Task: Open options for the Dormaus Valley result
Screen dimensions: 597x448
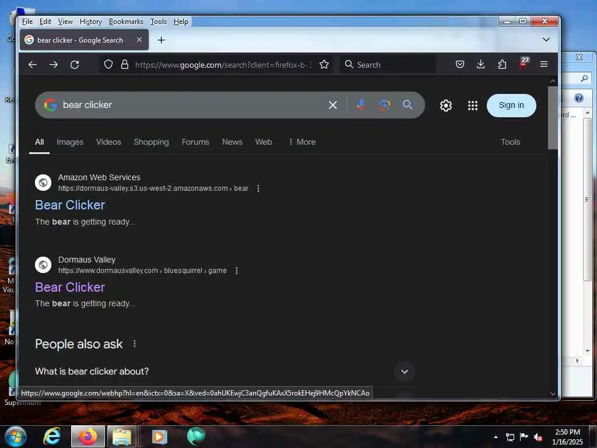Action: click(237, 271)
